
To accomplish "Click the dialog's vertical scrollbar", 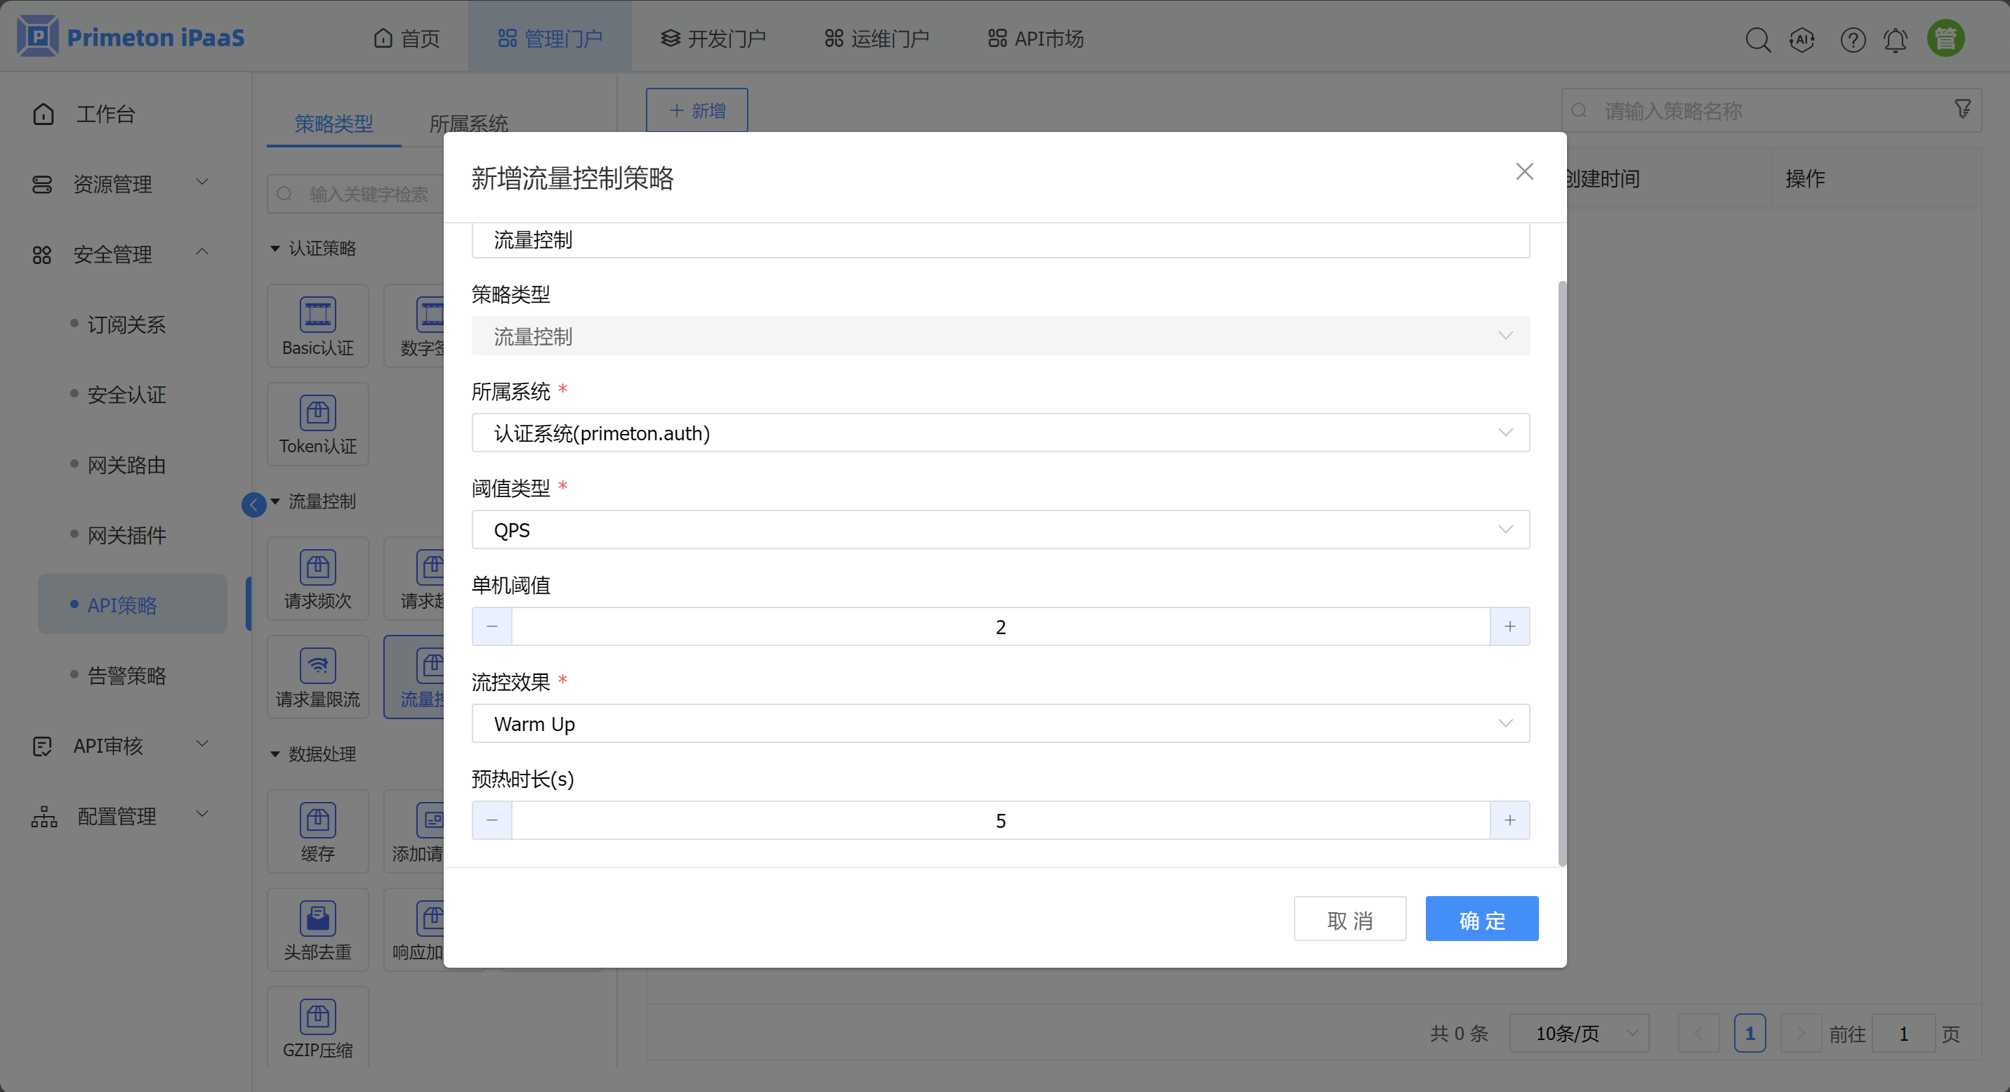I will point(1561,573).
